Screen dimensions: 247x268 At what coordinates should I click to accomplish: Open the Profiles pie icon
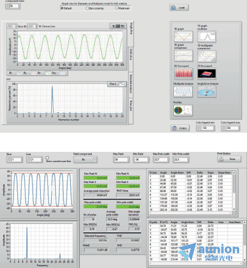(x=183, y=110)
